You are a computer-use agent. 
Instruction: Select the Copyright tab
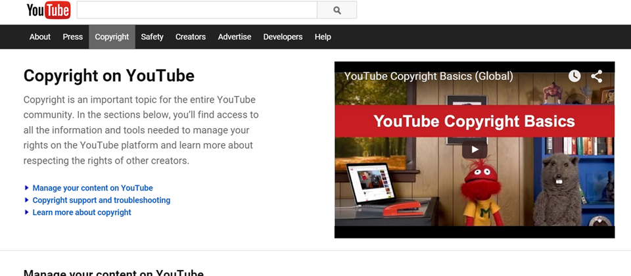[x=112, y=37]
